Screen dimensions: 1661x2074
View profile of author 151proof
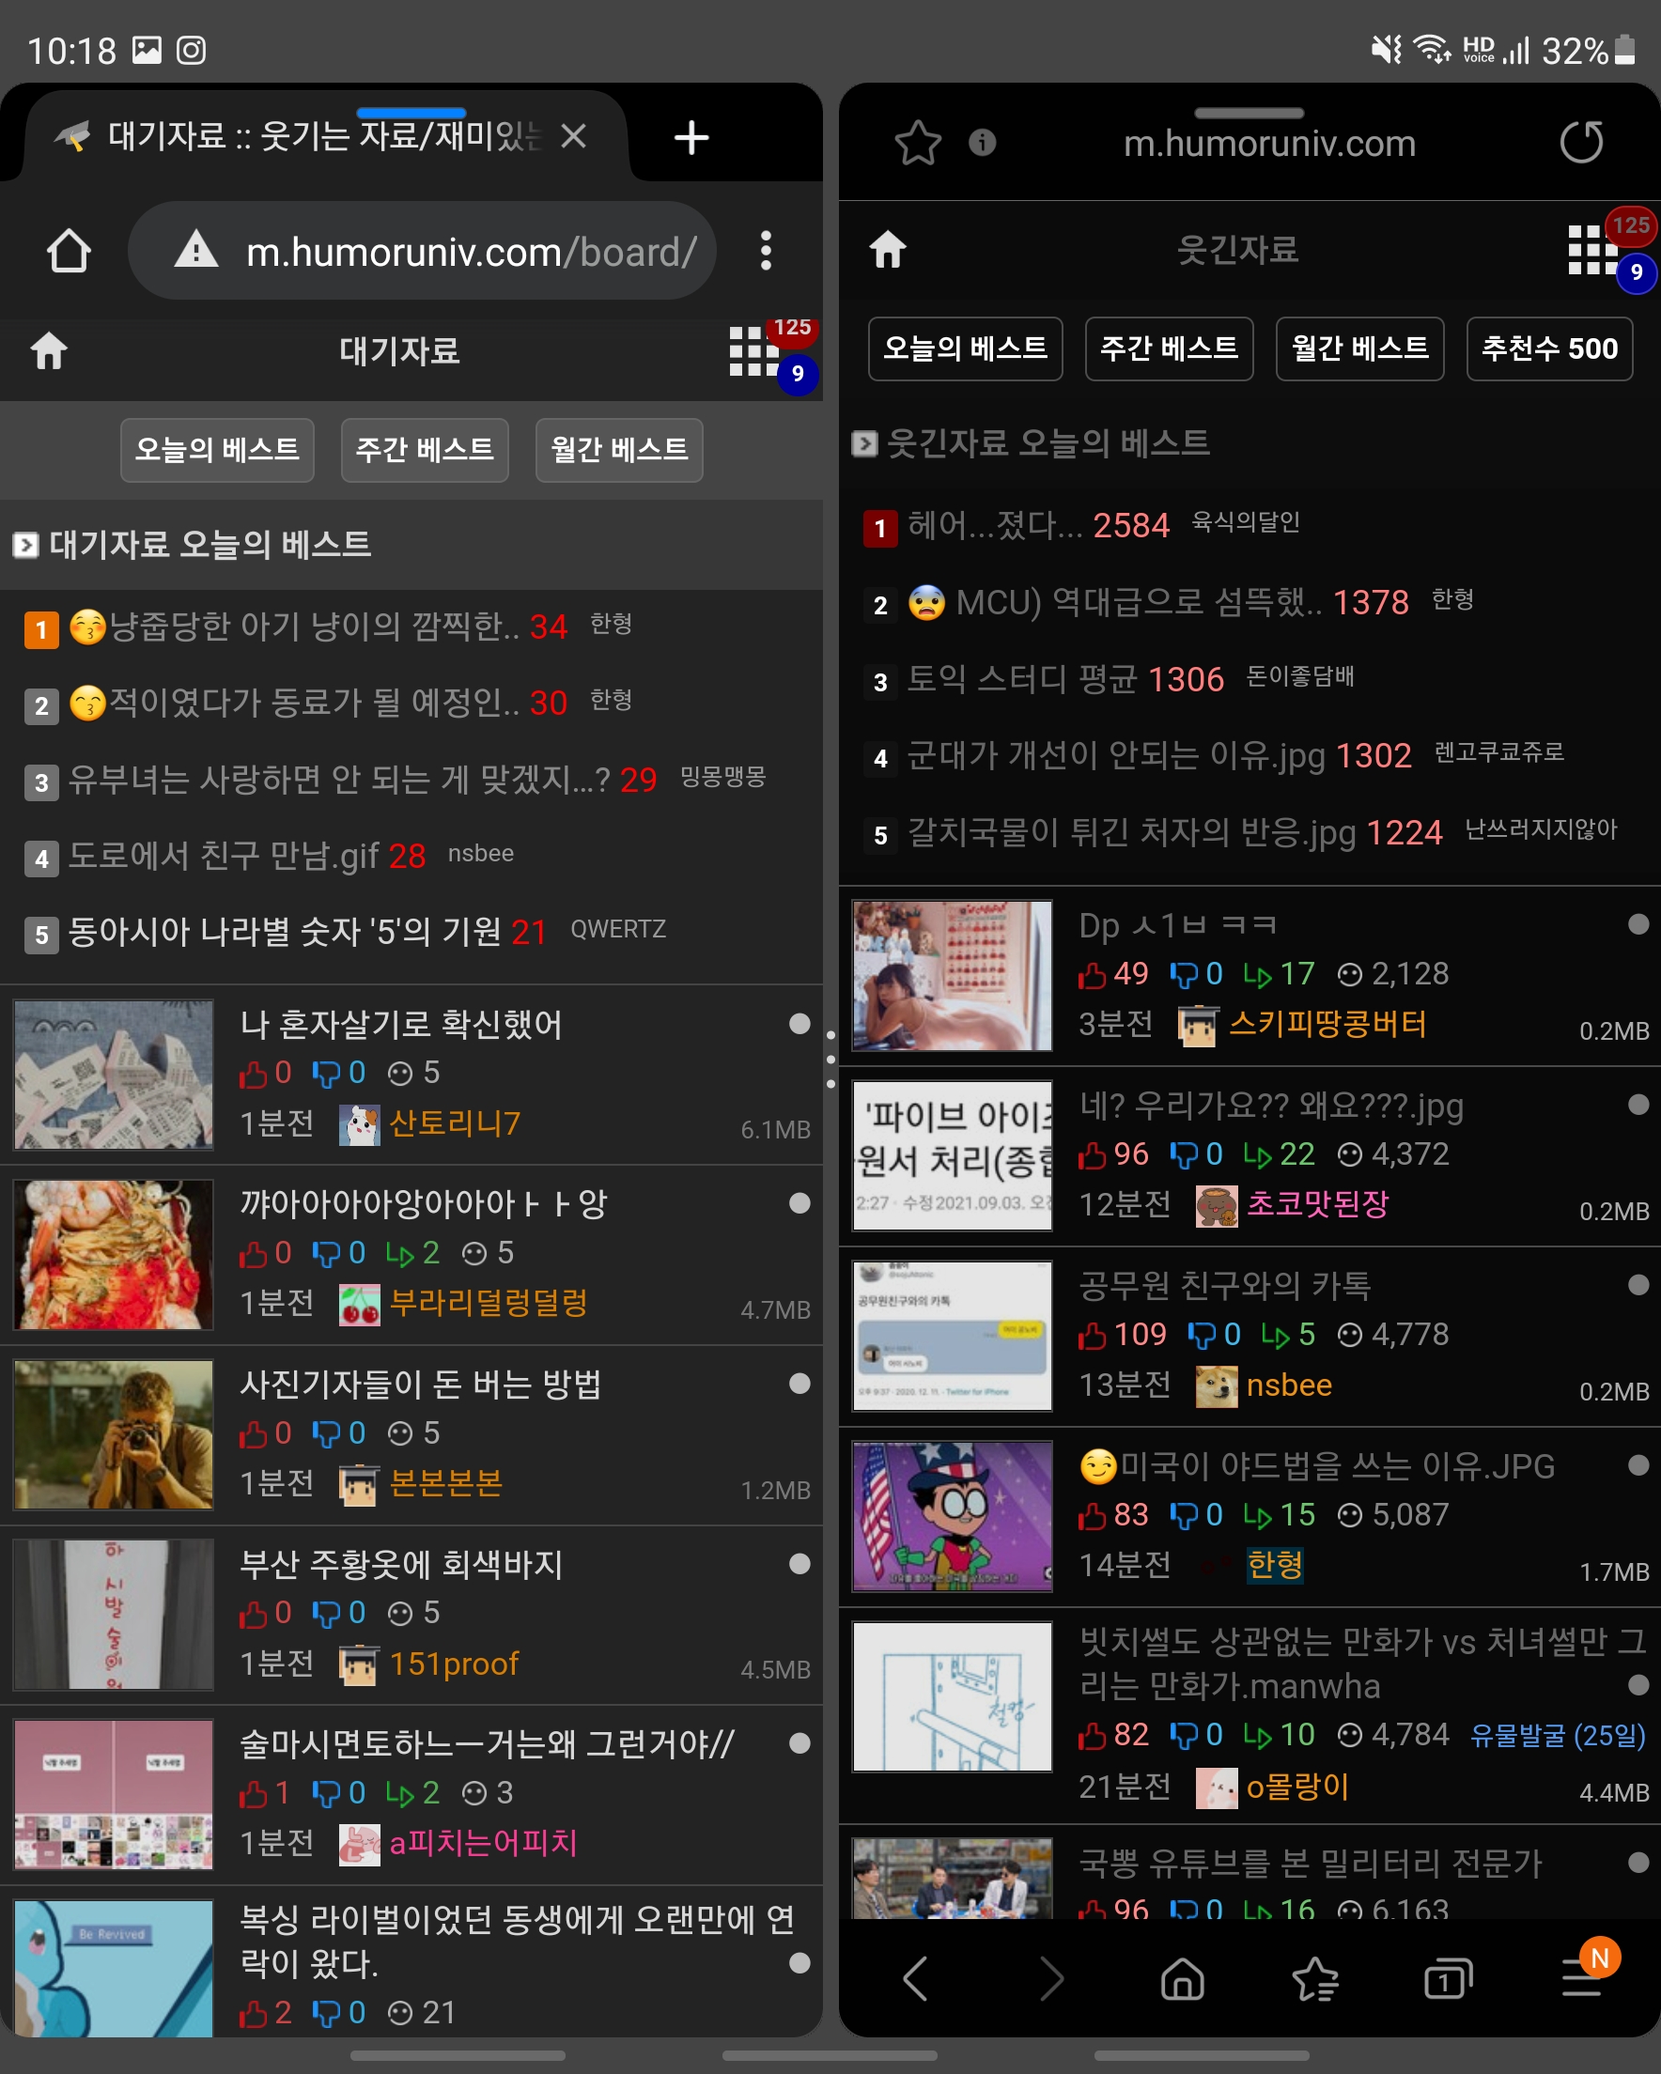pyautogui.click(x=454, y=1664)
